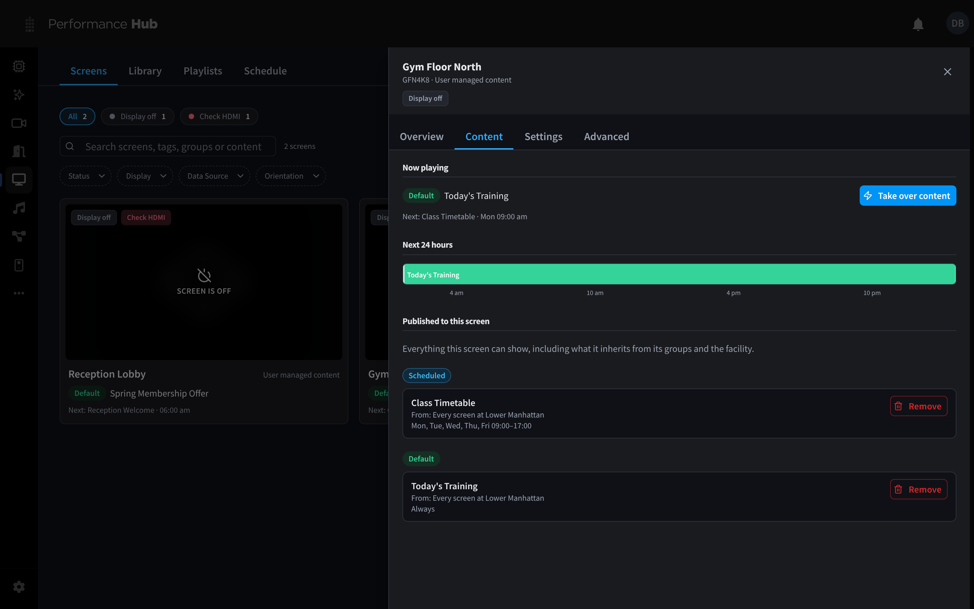974x609 pixels.
Task: Open the notifications bell
Action: pos(918,24)
